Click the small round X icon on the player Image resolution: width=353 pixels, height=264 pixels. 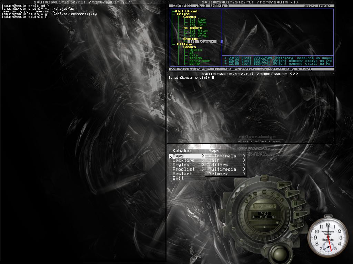click(250, 196)
